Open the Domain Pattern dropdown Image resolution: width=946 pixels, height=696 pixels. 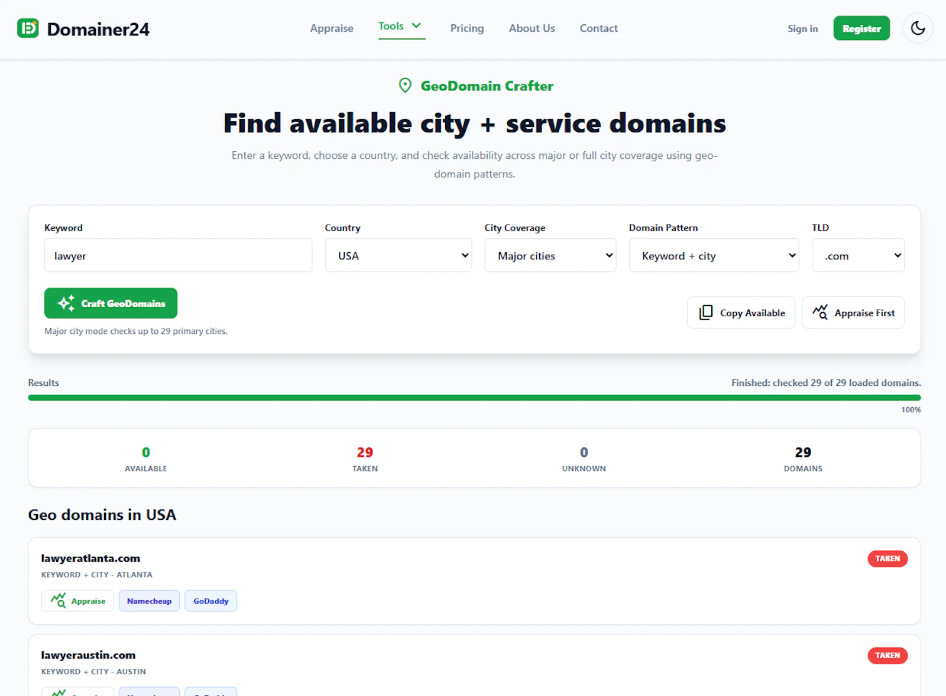click(714, 255)
